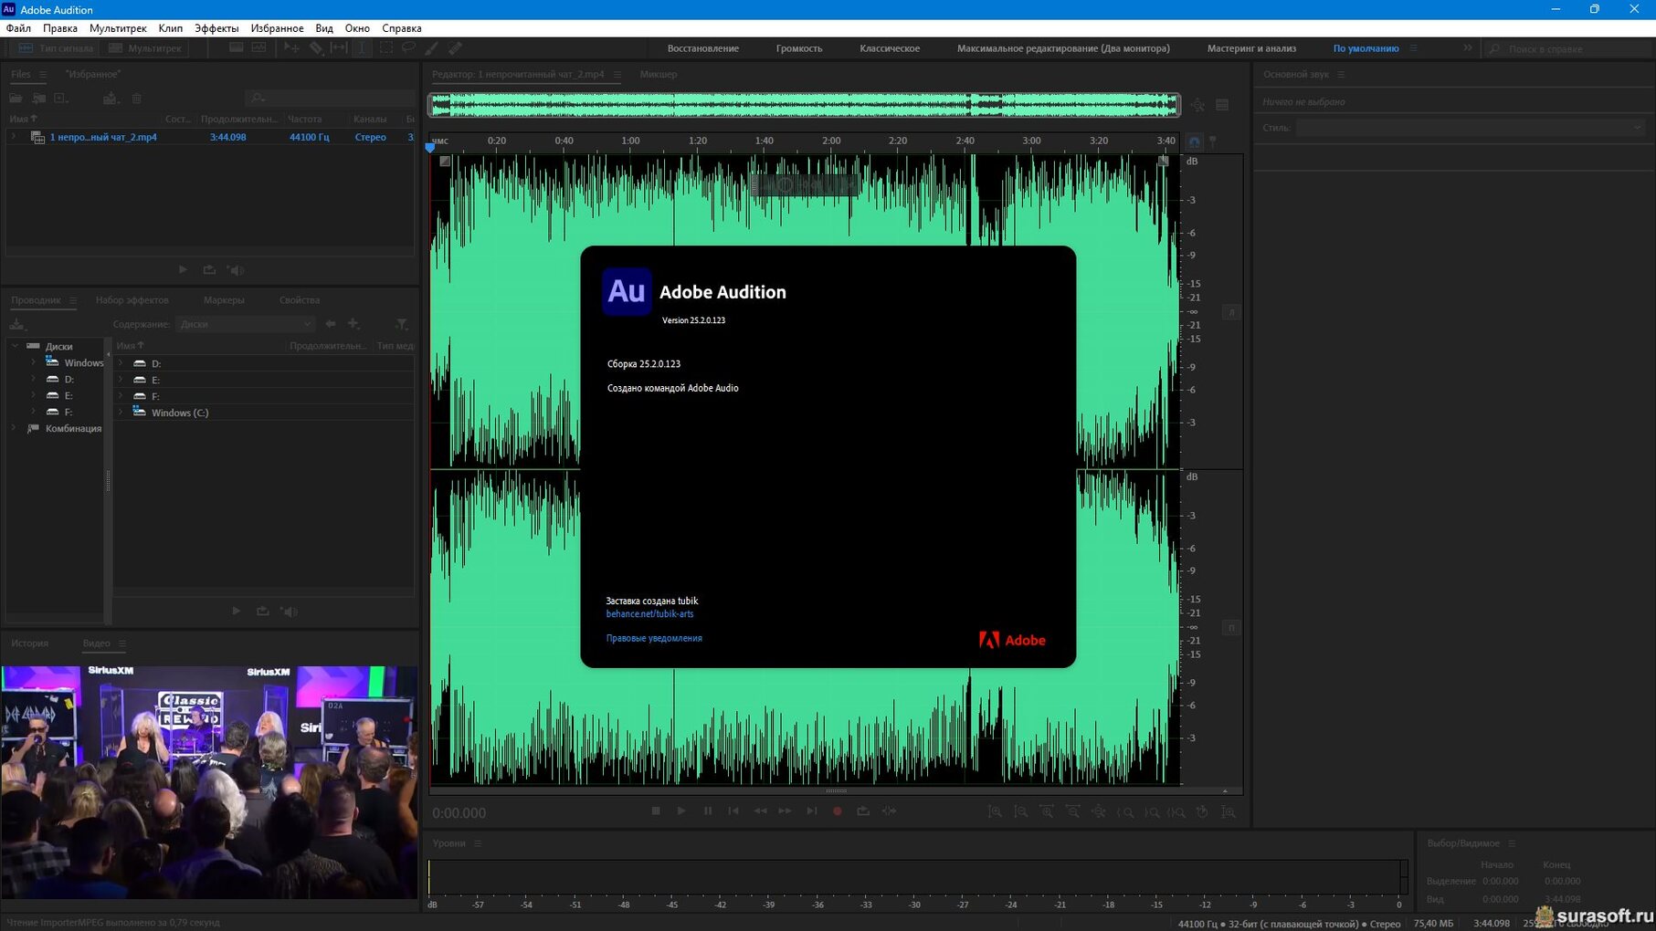
Task: Switch to Waveform (Тип сигнала) view
Action: pos(56,48)
